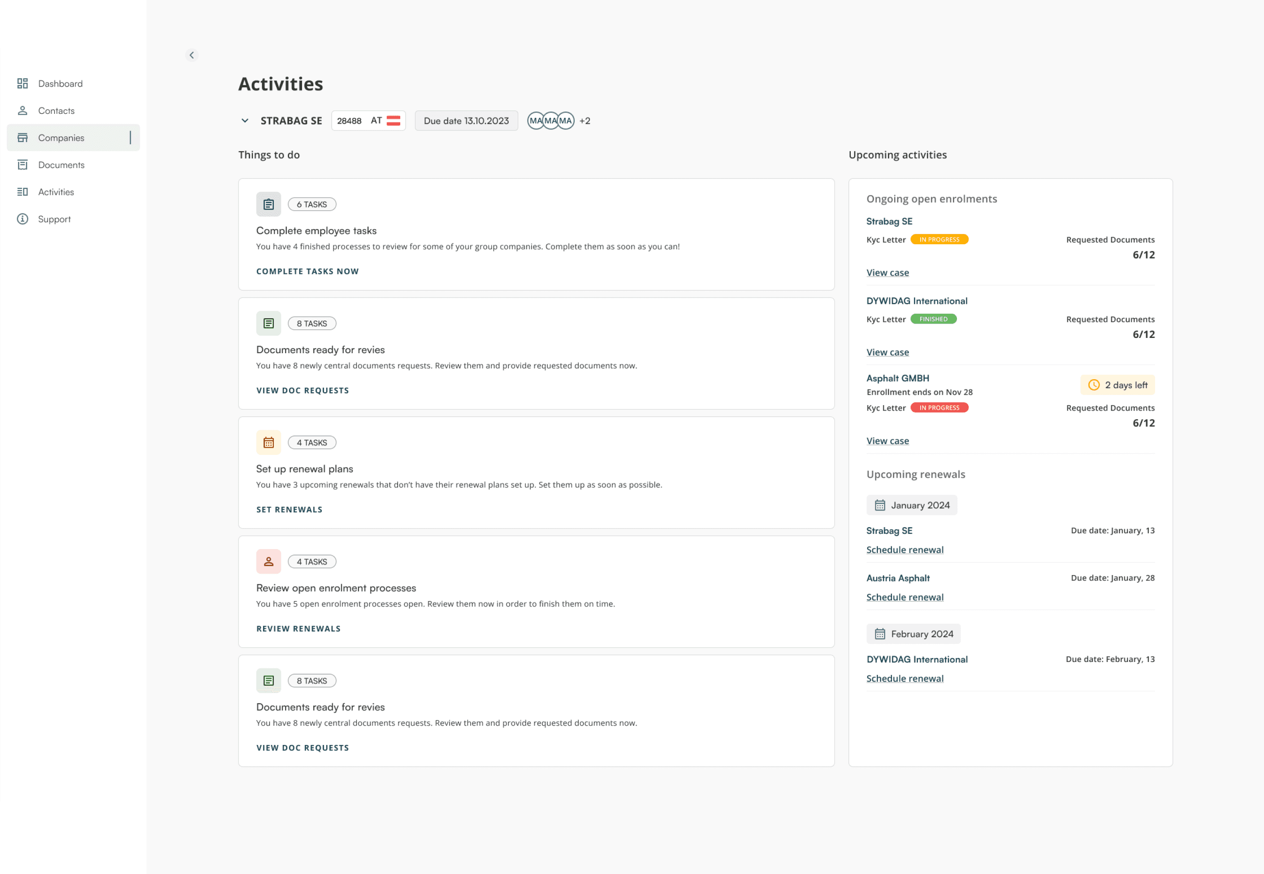Schedule renewal for Austria Asphalt
The width and height of the screenshot is (1264, 874).
(905, 597)
